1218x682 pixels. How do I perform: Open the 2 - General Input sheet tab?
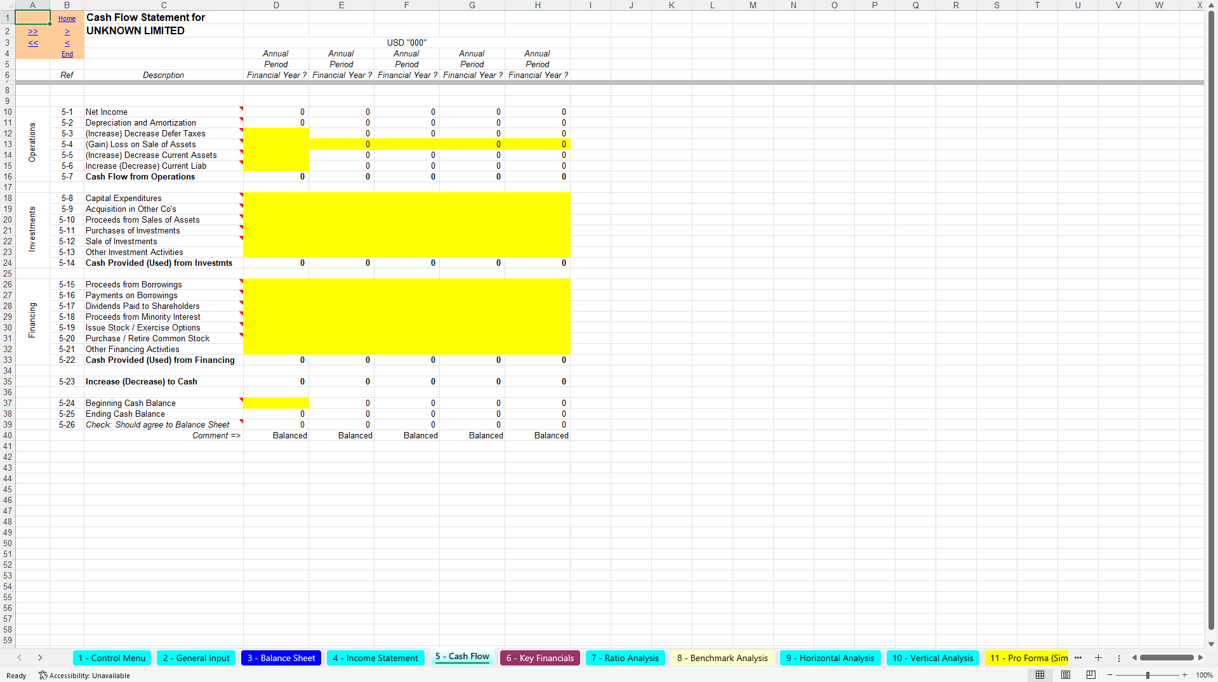pyautogui.click(x=196, y=658)
